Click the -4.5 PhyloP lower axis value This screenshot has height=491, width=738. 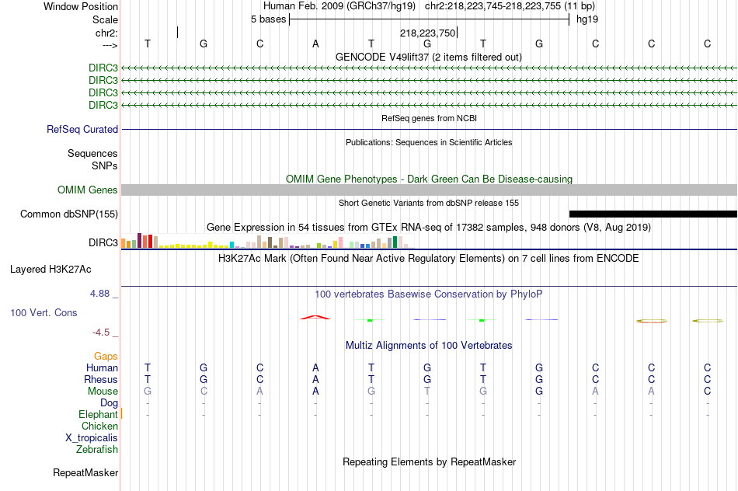[101, 333]
